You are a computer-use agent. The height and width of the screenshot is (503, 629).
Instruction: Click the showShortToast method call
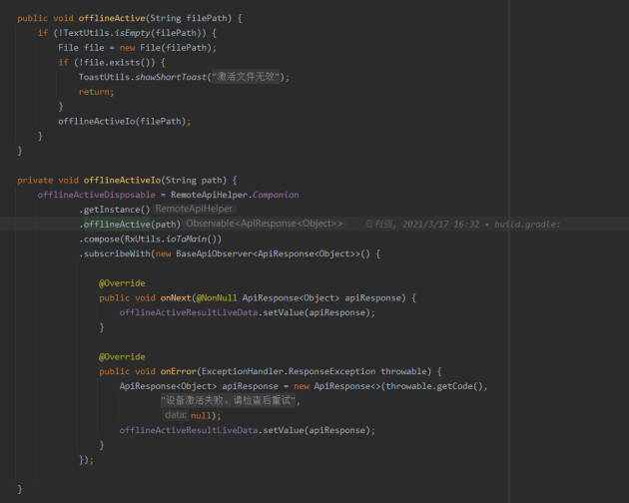(171, 77)
